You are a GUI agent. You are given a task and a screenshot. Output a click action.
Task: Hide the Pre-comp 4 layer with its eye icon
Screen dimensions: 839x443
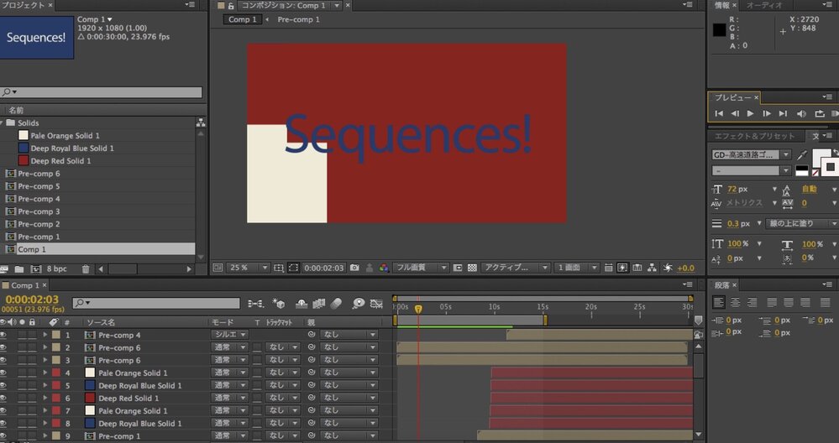pyautogui.click(x=3, y=335)
